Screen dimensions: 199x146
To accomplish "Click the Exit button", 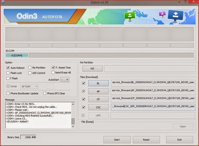I will pos(180,140).
